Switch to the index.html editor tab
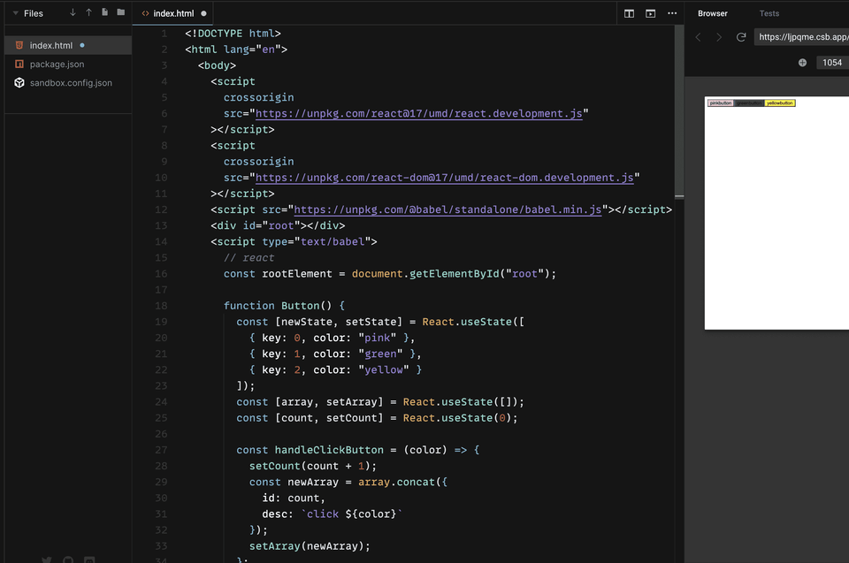849x563 pixels. (x=172, y=13)
